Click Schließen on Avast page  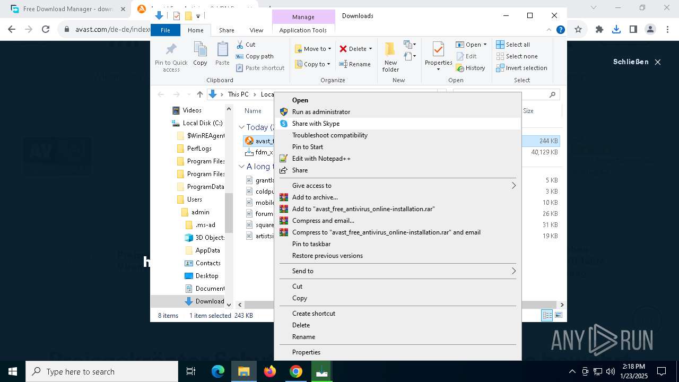(x=637, y=62)
